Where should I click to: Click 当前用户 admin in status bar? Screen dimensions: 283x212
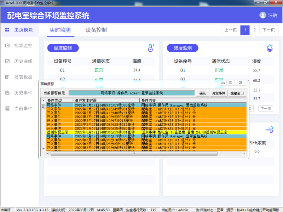pyautogui.click(x=175, y=210)
